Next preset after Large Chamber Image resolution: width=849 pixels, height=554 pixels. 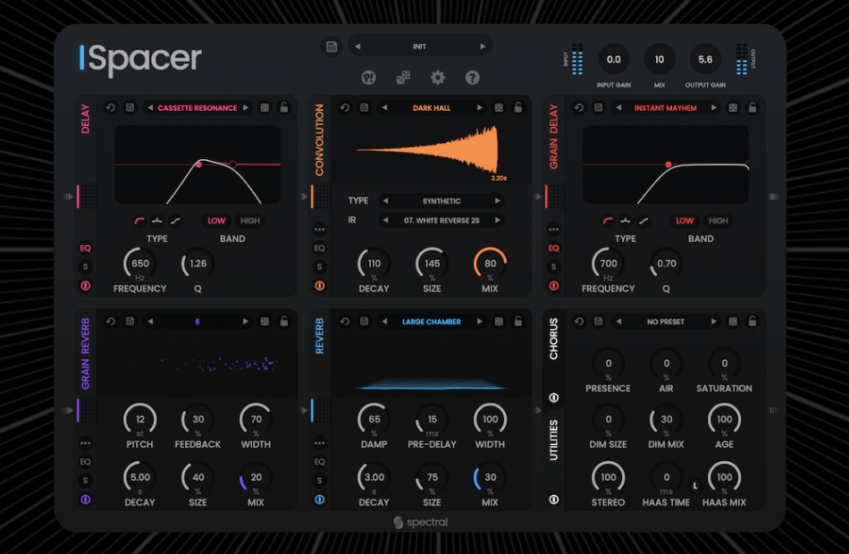tap(479, 321)
